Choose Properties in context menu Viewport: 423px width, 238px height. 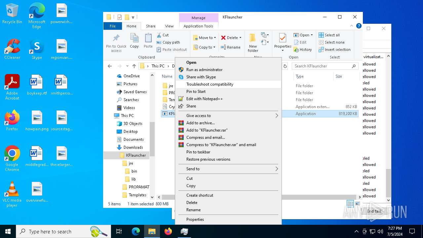[x=228, y=219]
